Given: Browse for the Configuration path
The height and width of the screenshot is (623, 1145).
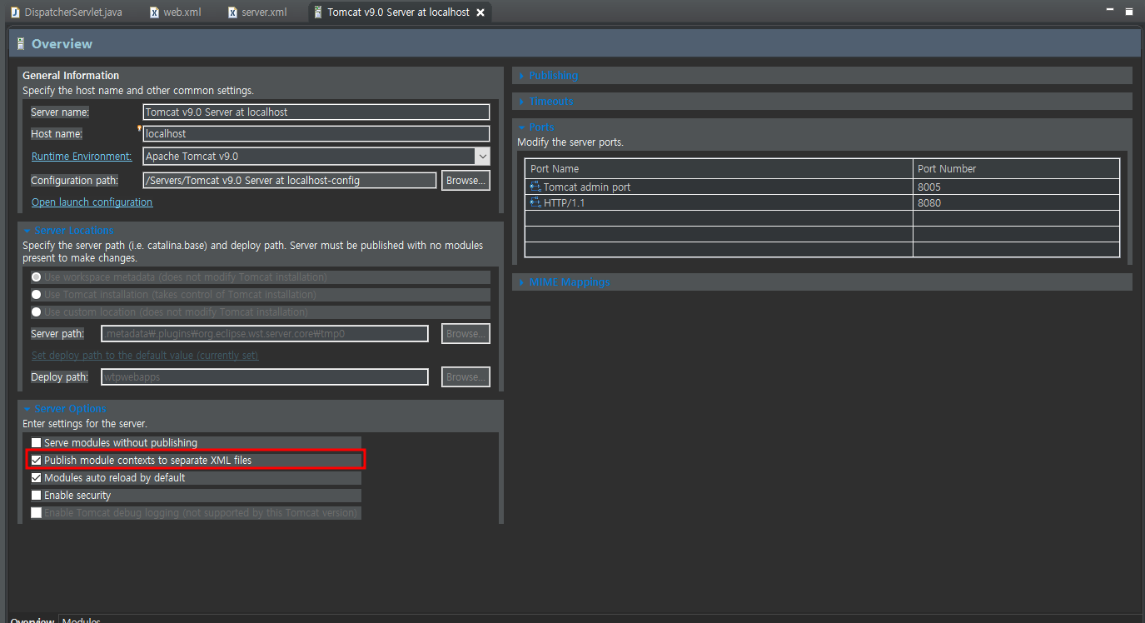Looking at the screenshot, I should coord(465,180).
